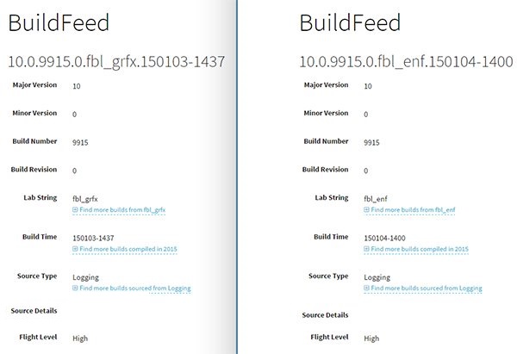This screenshot has width=517, height=354.
Task: Click the 10.0.9915.0.fbl_grfx.150103-1437 heading
Action: pyautogui.click(x=116, y=61)
